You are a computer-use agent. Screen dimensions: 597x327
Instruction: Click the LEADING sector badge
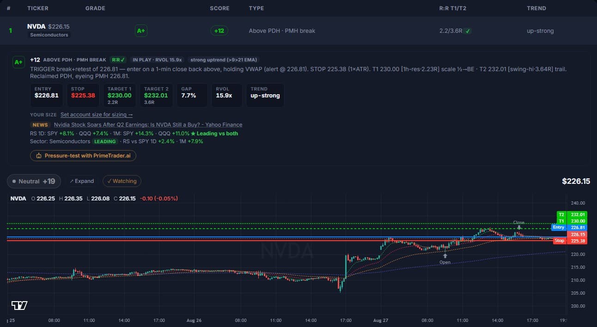(105, 141)
